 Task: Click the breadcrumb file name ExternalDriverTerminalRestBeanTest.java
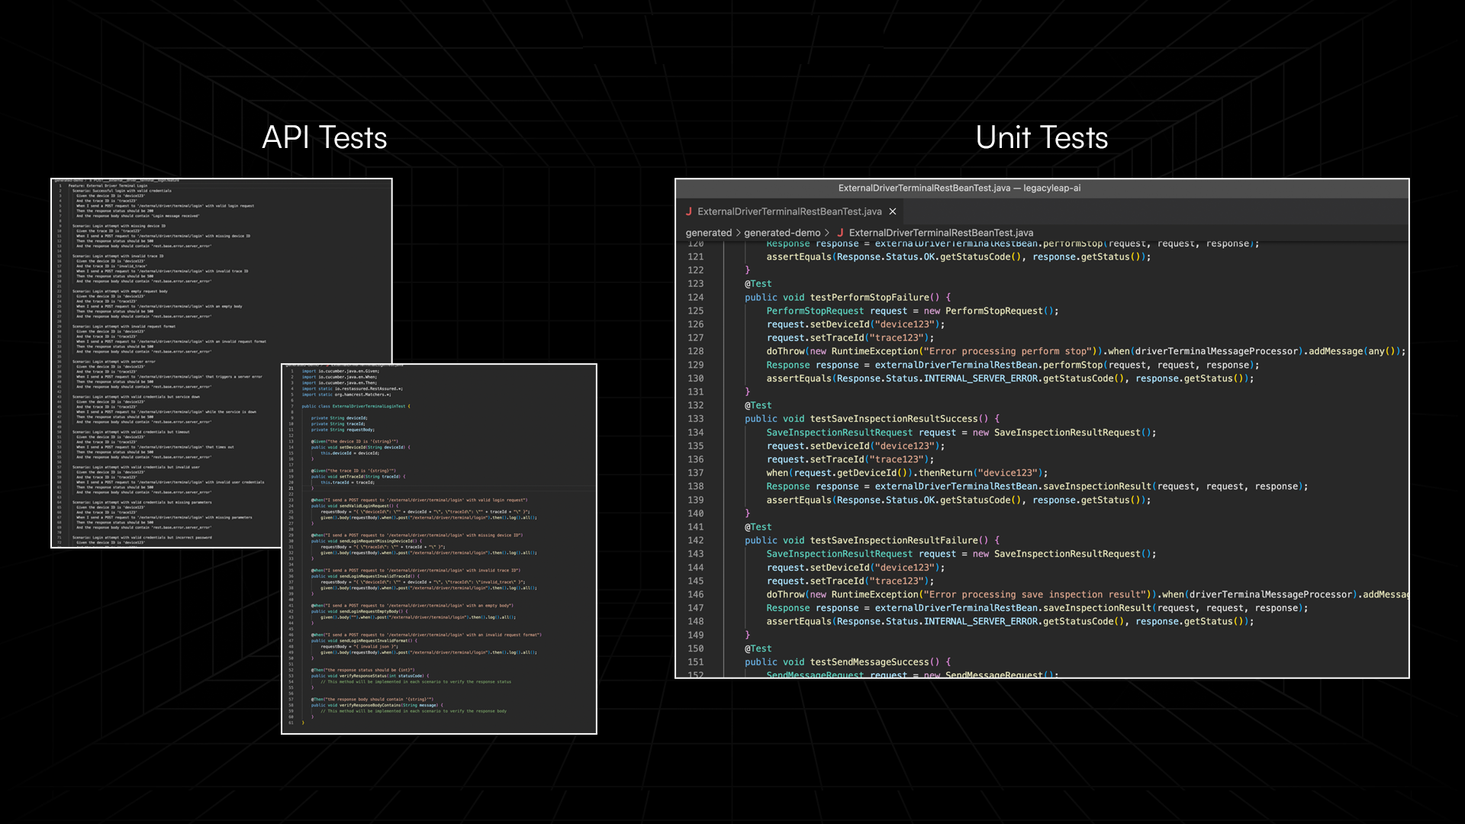[x=941, y=233]
